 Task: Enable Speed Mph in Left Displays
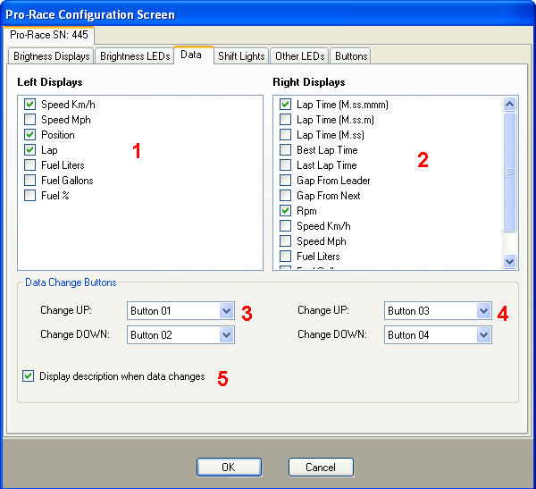pos(30,120)
